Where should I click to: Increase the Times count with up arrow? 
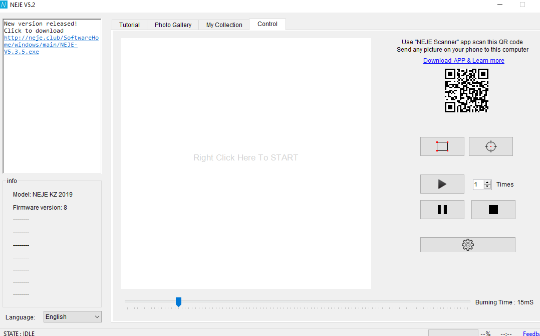click(488, 182)
